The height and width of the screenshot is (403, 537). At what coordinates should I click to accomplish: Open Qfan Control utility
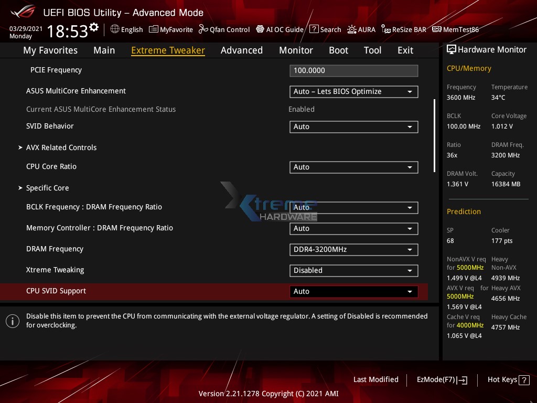tap(224, 29)
